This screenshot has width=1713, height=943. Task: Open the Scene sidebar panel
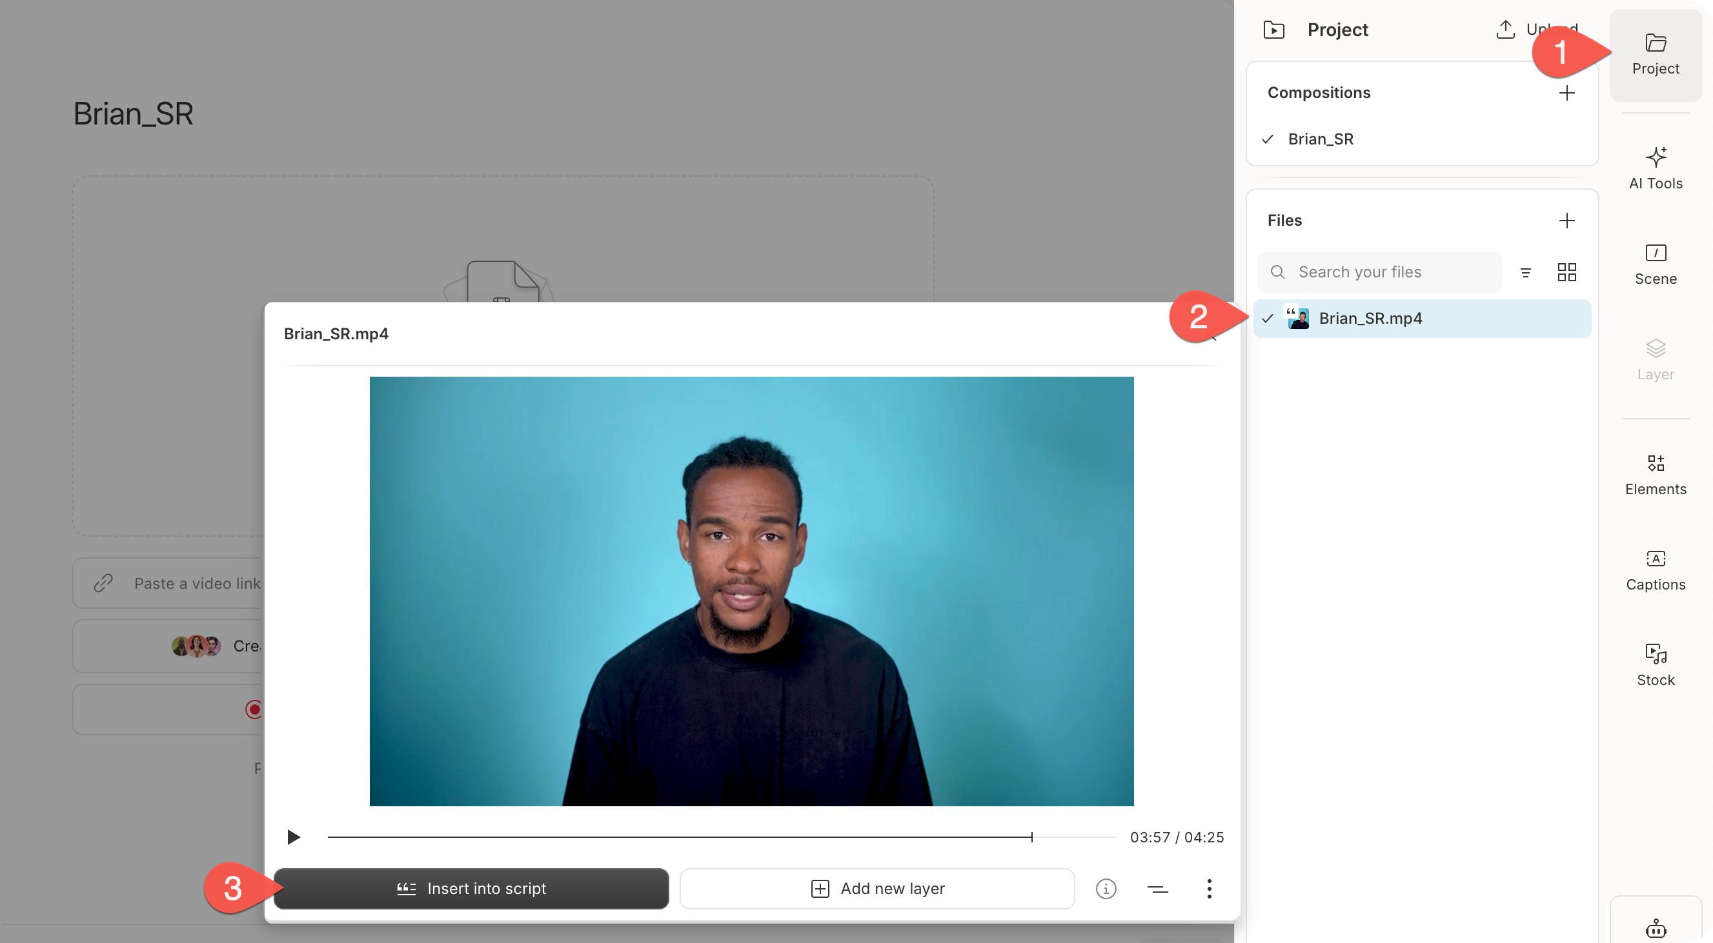1655,264
